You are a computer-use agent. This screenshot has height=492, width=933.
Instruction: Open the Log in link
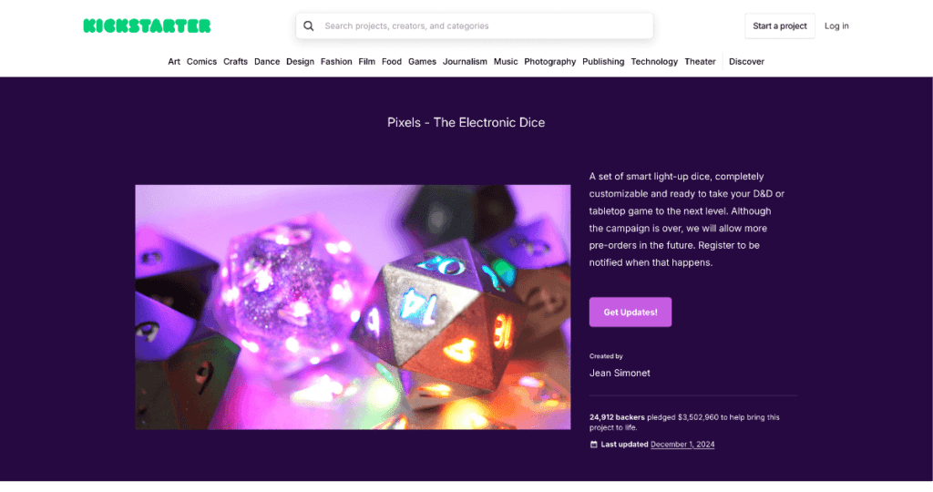click(836, 26)
